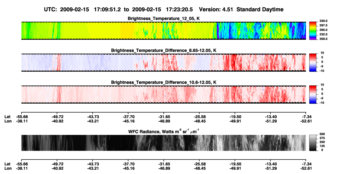The width and height of the screenshot is (340, 174).
Task: Select the WFC Radiance grayscale image strip
Action: [x=163, y=143]
